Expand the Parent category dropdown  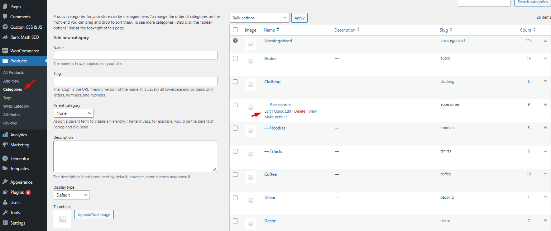tap(73, 113)
